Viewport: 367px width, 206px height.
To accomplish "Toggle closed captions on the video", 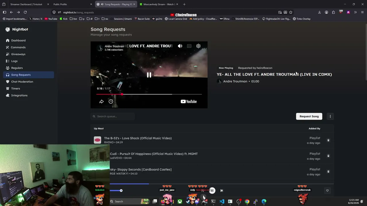I will (189, 46).
